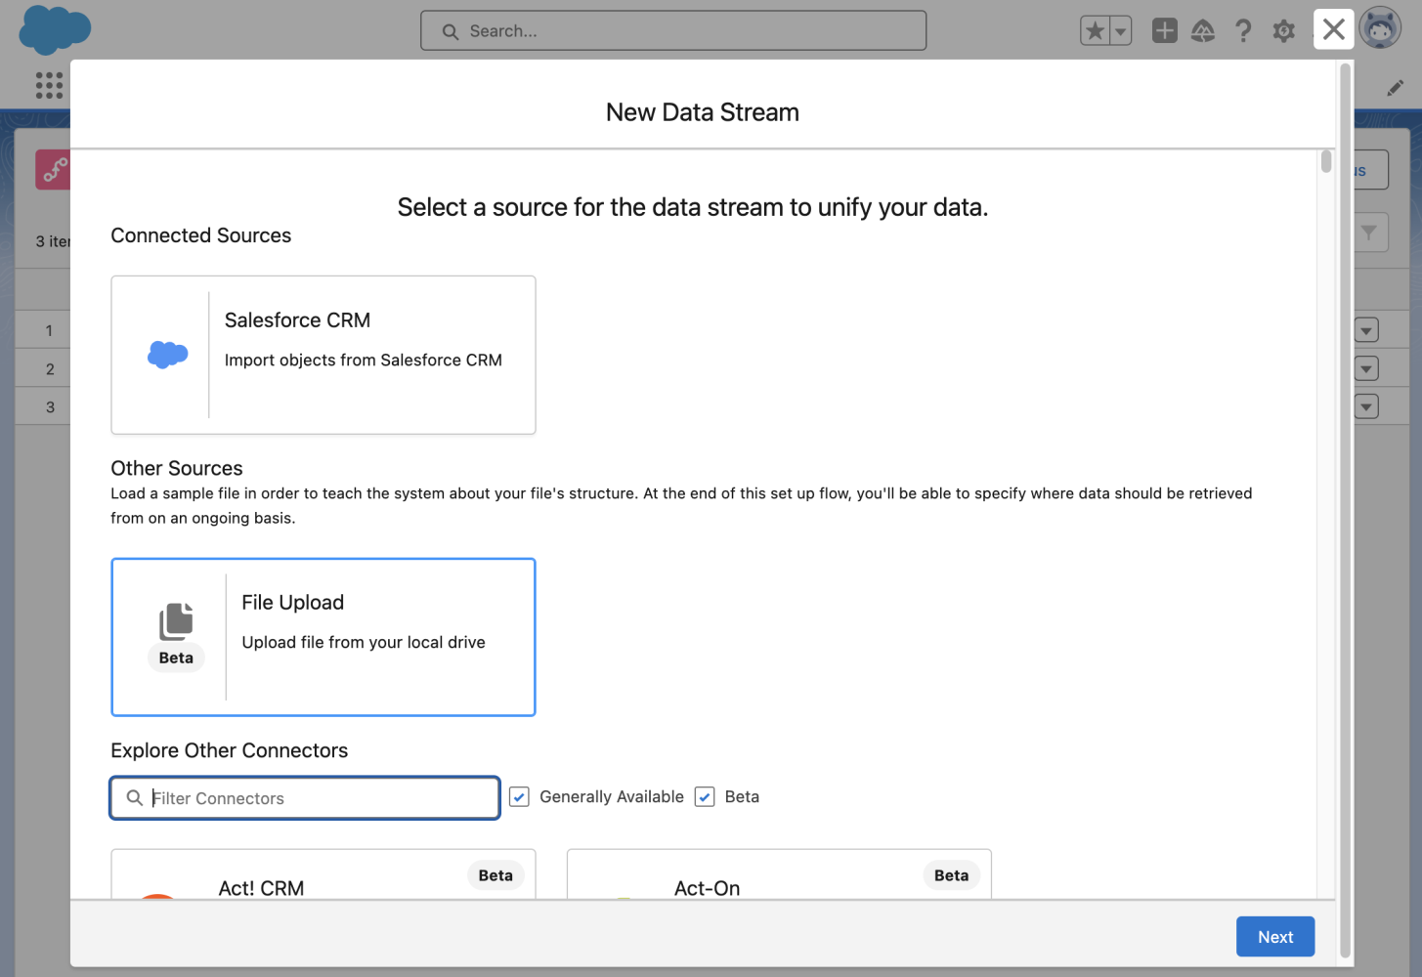Open row 1 actions dropdown in background table
The image size is (1422, 977).
click(1365, 329)
